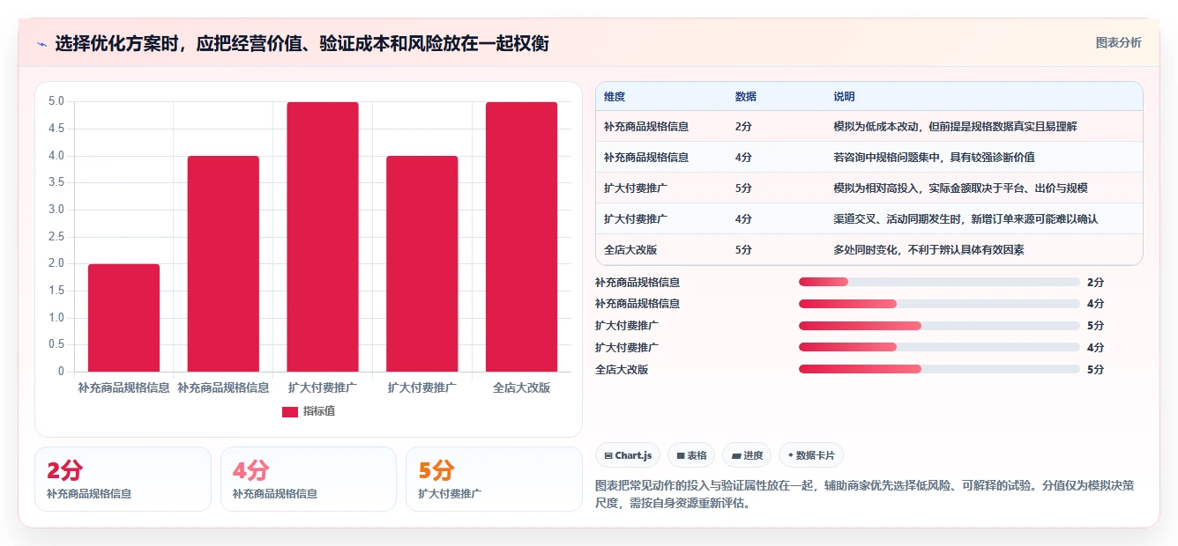Screen dimensions: 1178x546
Task: Click the cell 多处同时变化，不利于辨认具体有效因素
Action: click(x=928, y=249)
